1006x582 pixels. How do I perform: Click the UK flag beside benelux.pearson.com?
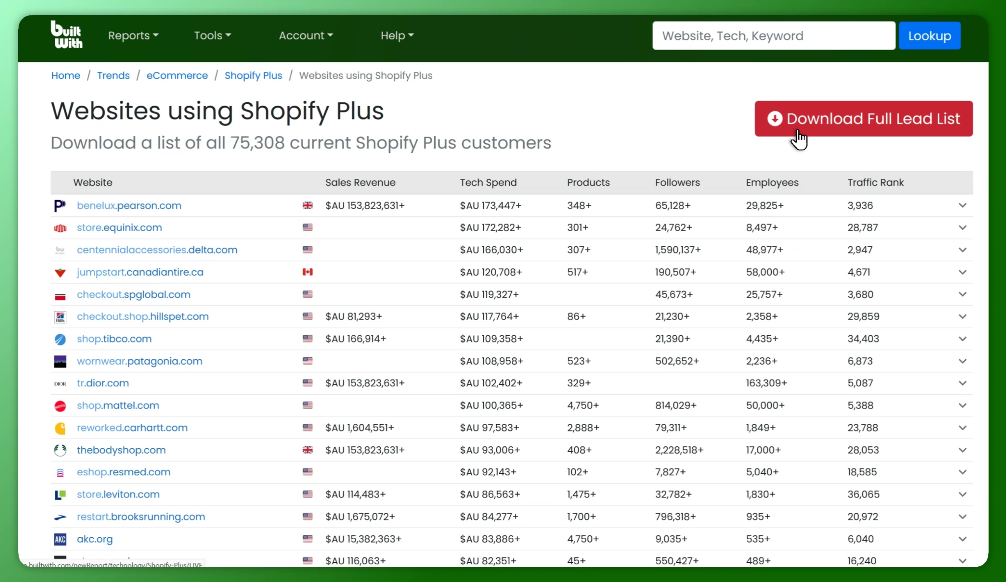(x=307, y=205)
